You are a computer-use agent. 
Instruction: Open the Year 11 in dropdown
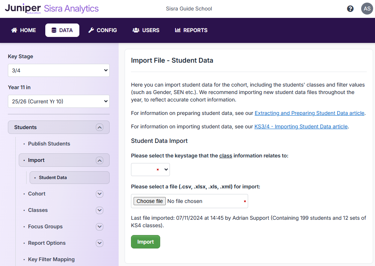click(59, 101)
